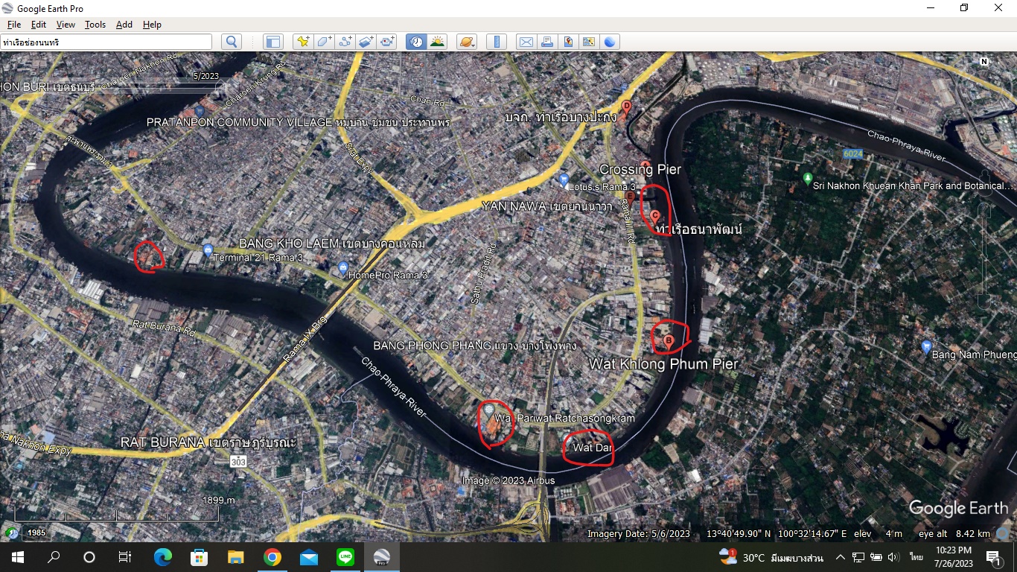This screenshot has width=1017, height=572.
Task: Select the Add Polygon tool
Action: (x=324, y=42)
